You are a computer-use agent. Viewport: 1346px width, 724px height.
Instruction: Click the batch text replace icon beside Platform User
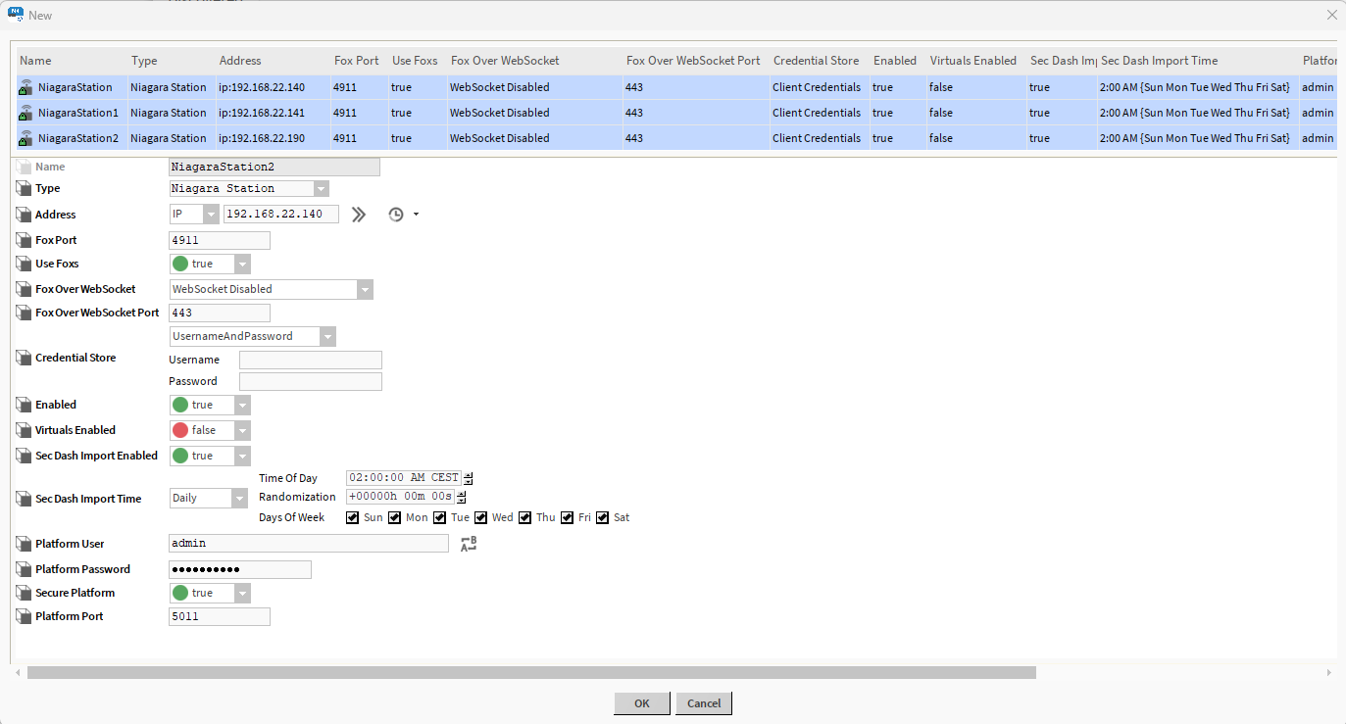point(469,544)
